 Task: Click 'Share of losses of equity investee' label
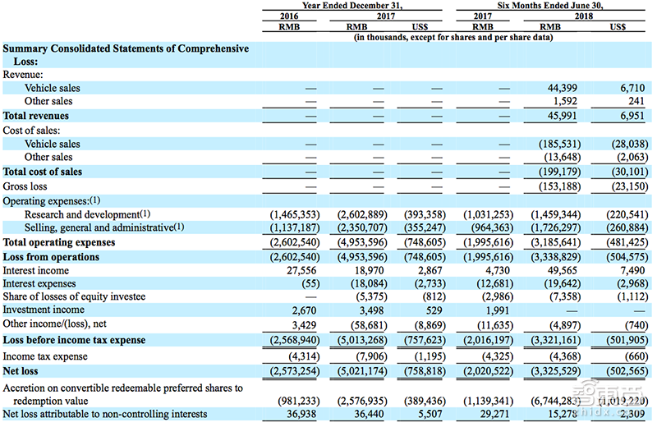tap(74, 296)
